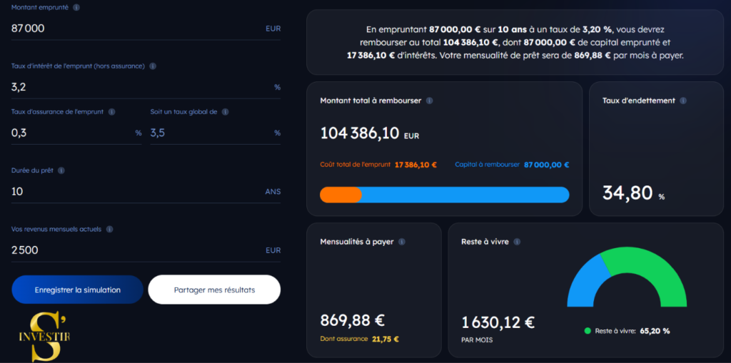Image resolution: width=731 pixels, height=363 pixels.
Task: Click info icon next to Mensualités à payer
Action: coord(402,242)
